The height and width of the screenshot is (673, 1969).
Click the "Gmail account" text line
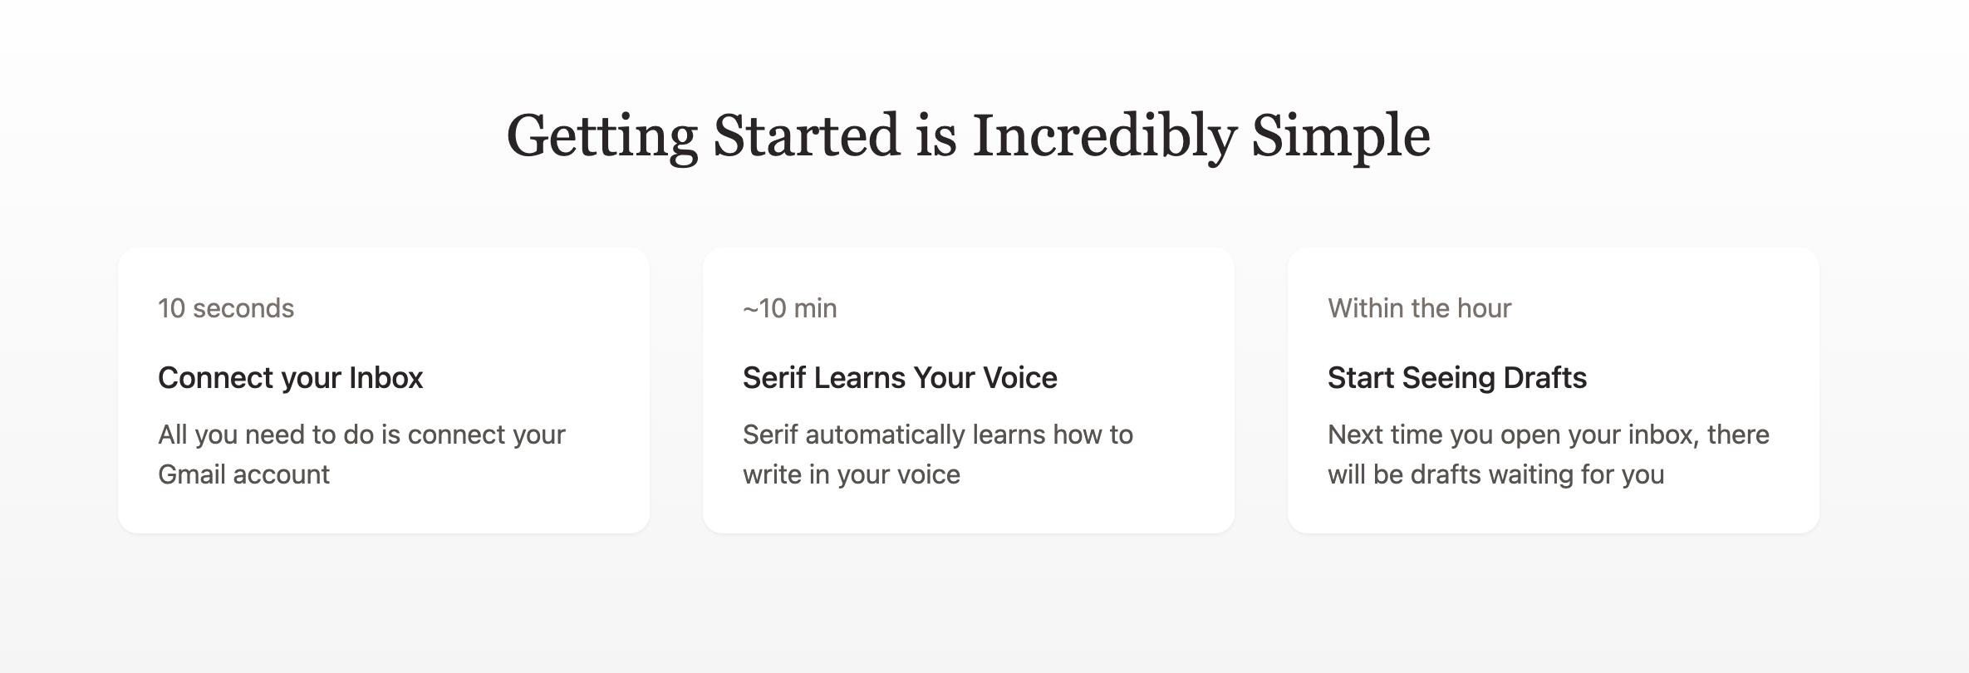pyautogui.click(x=243, y=474)
